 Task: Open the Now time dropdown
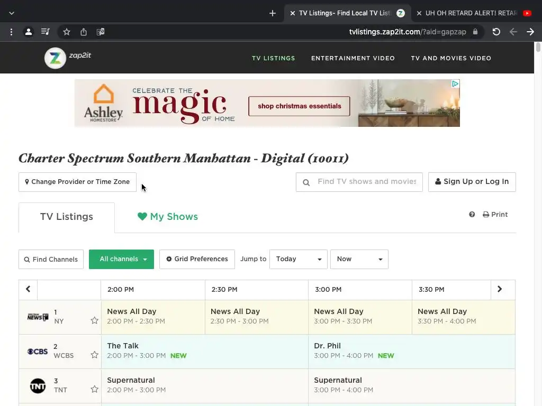359,259
